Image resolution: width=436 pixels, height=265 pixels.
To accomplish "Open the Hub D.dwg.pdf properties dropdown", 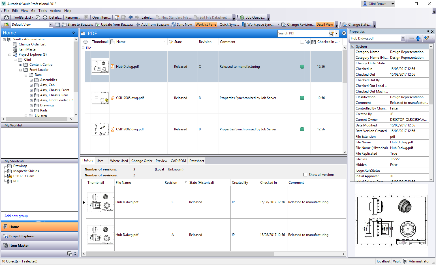I will [403, 38].
